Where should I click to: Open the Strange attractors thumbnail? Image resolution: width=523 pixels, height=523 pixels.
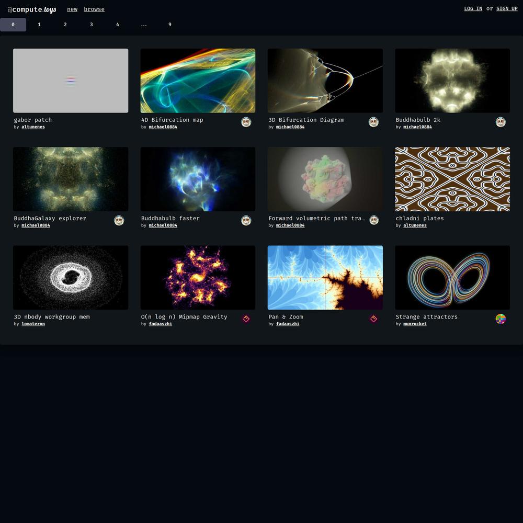point(452,278)
